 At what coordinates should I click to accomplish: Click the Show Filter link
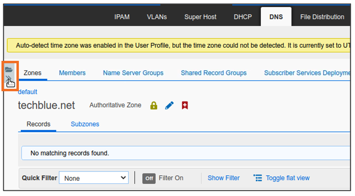[x=223, y=178]
